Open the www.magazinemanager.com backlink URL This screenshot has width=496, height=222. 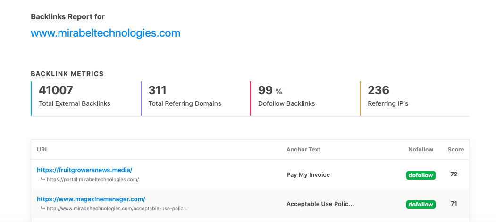click(91, 199)
